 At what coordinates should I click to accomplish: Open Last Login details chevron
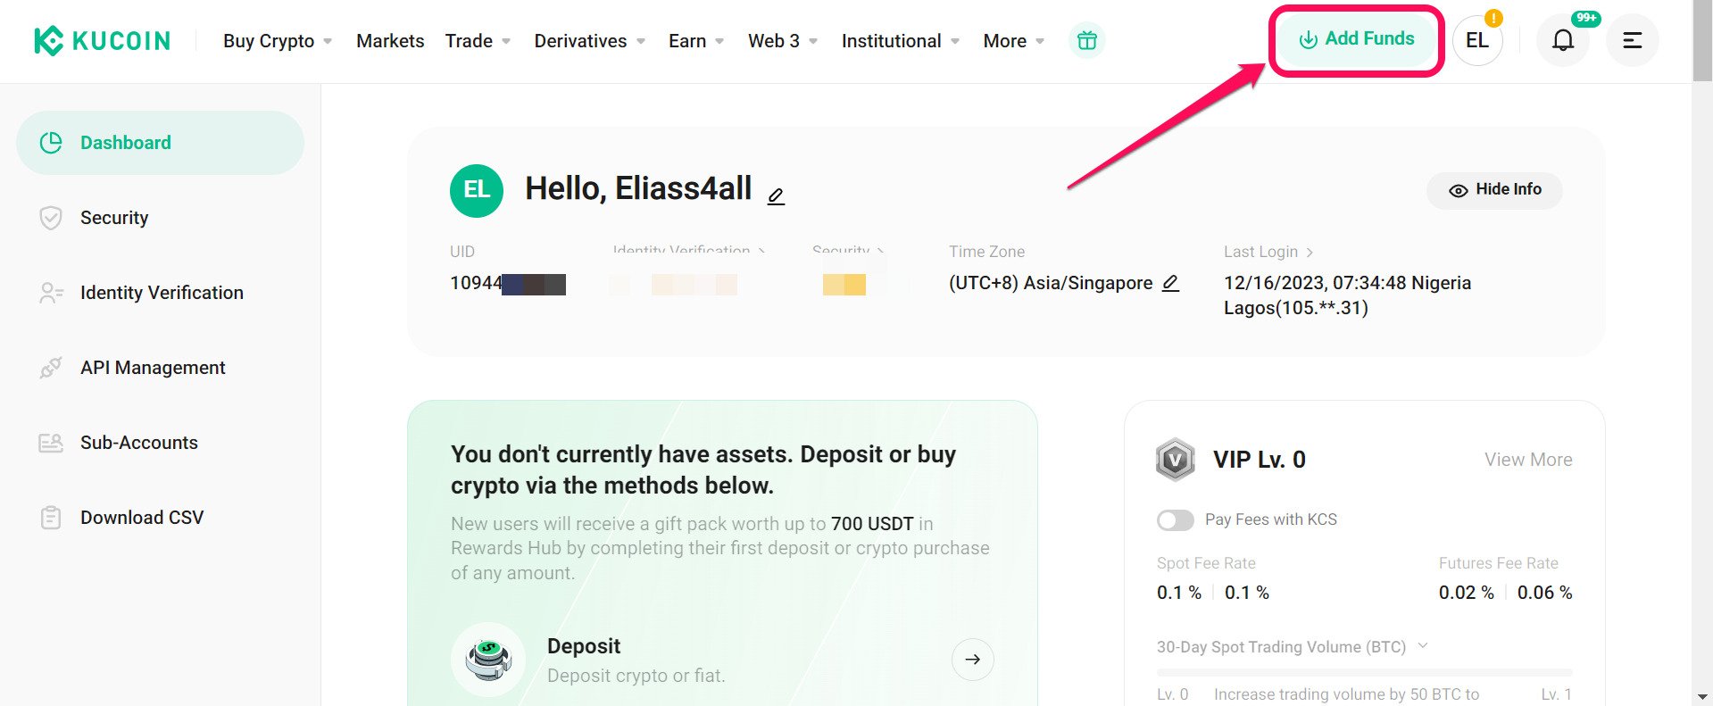click(x=1309, y=253)
